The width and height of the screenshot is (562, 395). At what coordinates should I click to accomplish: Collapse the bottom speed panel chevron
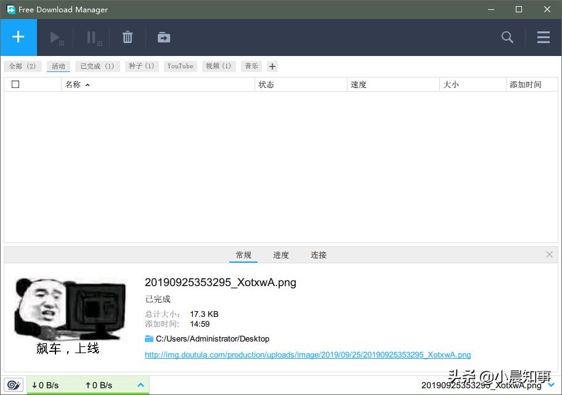click(x=140, y=385)
